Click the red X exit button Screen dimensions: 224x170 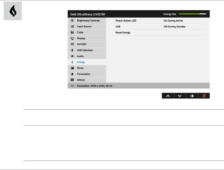(204, 96)
